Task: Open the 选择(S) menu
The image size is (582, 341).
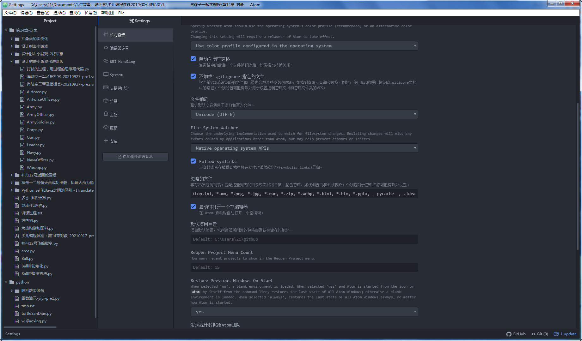Action: (59, 13)
